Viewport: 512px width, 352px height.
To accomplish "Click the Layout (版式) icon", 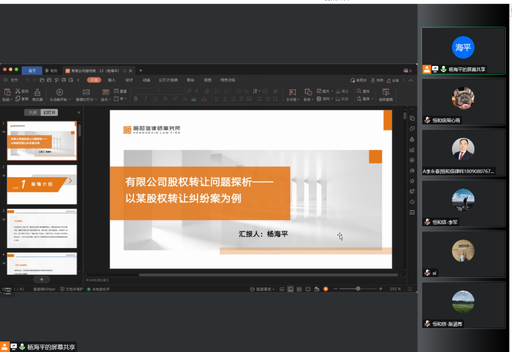I will point(105,92).
